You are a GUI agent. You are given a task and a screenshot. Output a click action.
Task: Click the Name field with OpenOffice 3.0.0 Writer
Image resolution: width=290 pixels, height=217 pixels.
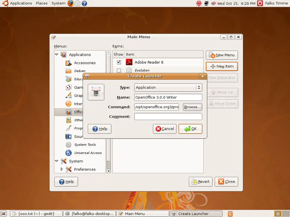click(x=168, y=97)
